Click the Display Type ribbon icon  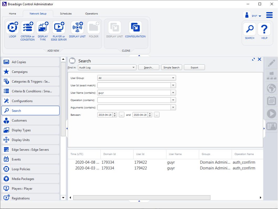pyautogui.click(x=43, y=27)
